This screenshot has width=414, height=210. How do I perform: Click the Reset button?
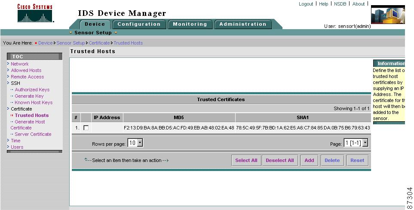[x=357, y=160]
